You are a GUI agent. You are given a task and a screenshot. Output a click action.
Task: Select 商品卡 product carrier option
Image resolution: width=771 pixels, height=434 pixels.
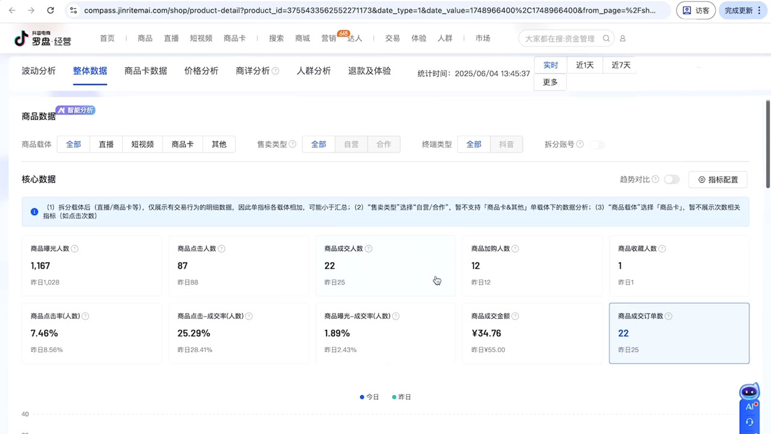pos(183,144)
